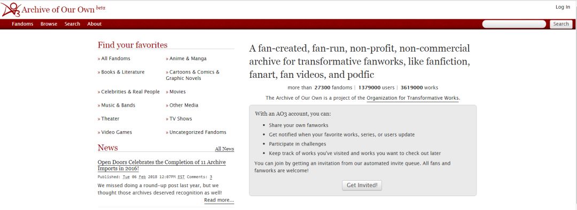
Task: Open the All Fandoms link
Action: 115,59
